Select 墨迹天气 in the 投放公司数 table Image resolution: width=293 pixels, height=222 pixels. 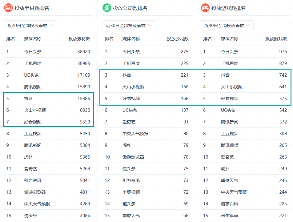point(131,216)
